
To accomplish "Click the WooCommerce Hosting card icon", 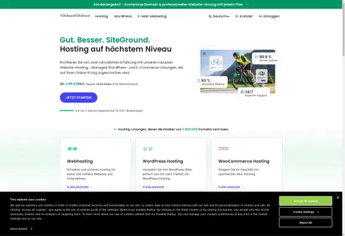I will click(x=223, y=149).
